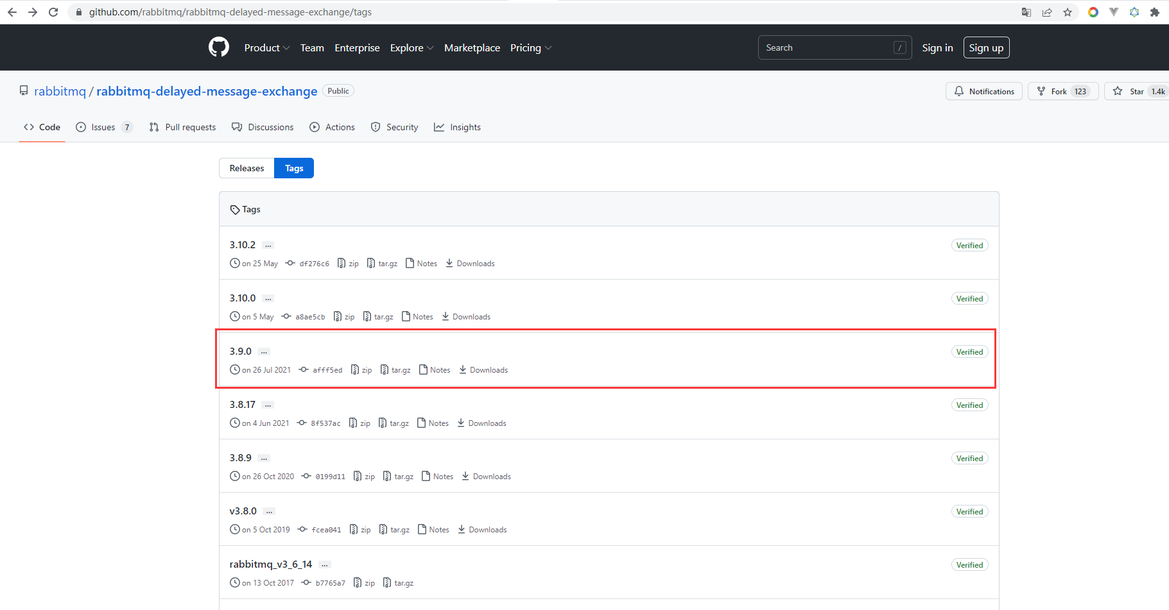This screenshot has width=1169, height=610.
Task: Open the translate page icon
Action: [1026, 12]
